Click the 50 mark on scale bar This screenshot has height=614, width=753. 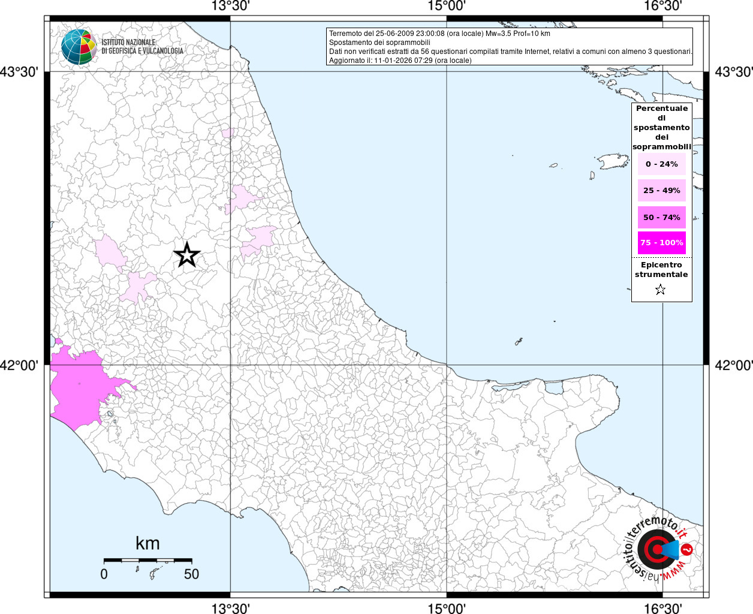coord(191,574)
